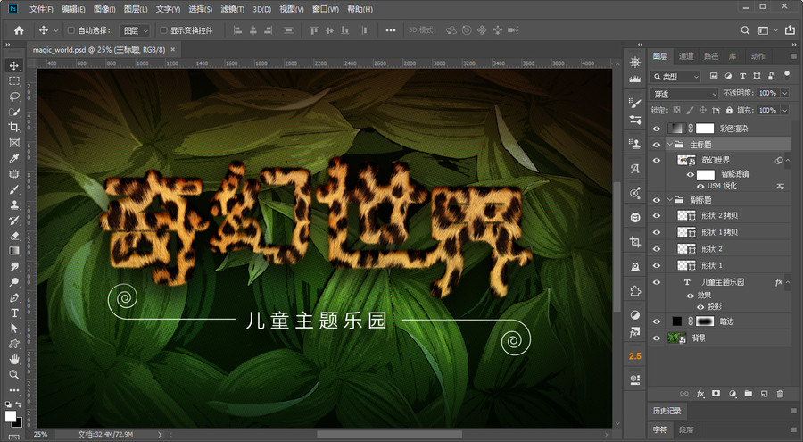The image size is (803, 442).
Task: Filter layers by type (T) icon
Action: (x=742, y=76)
